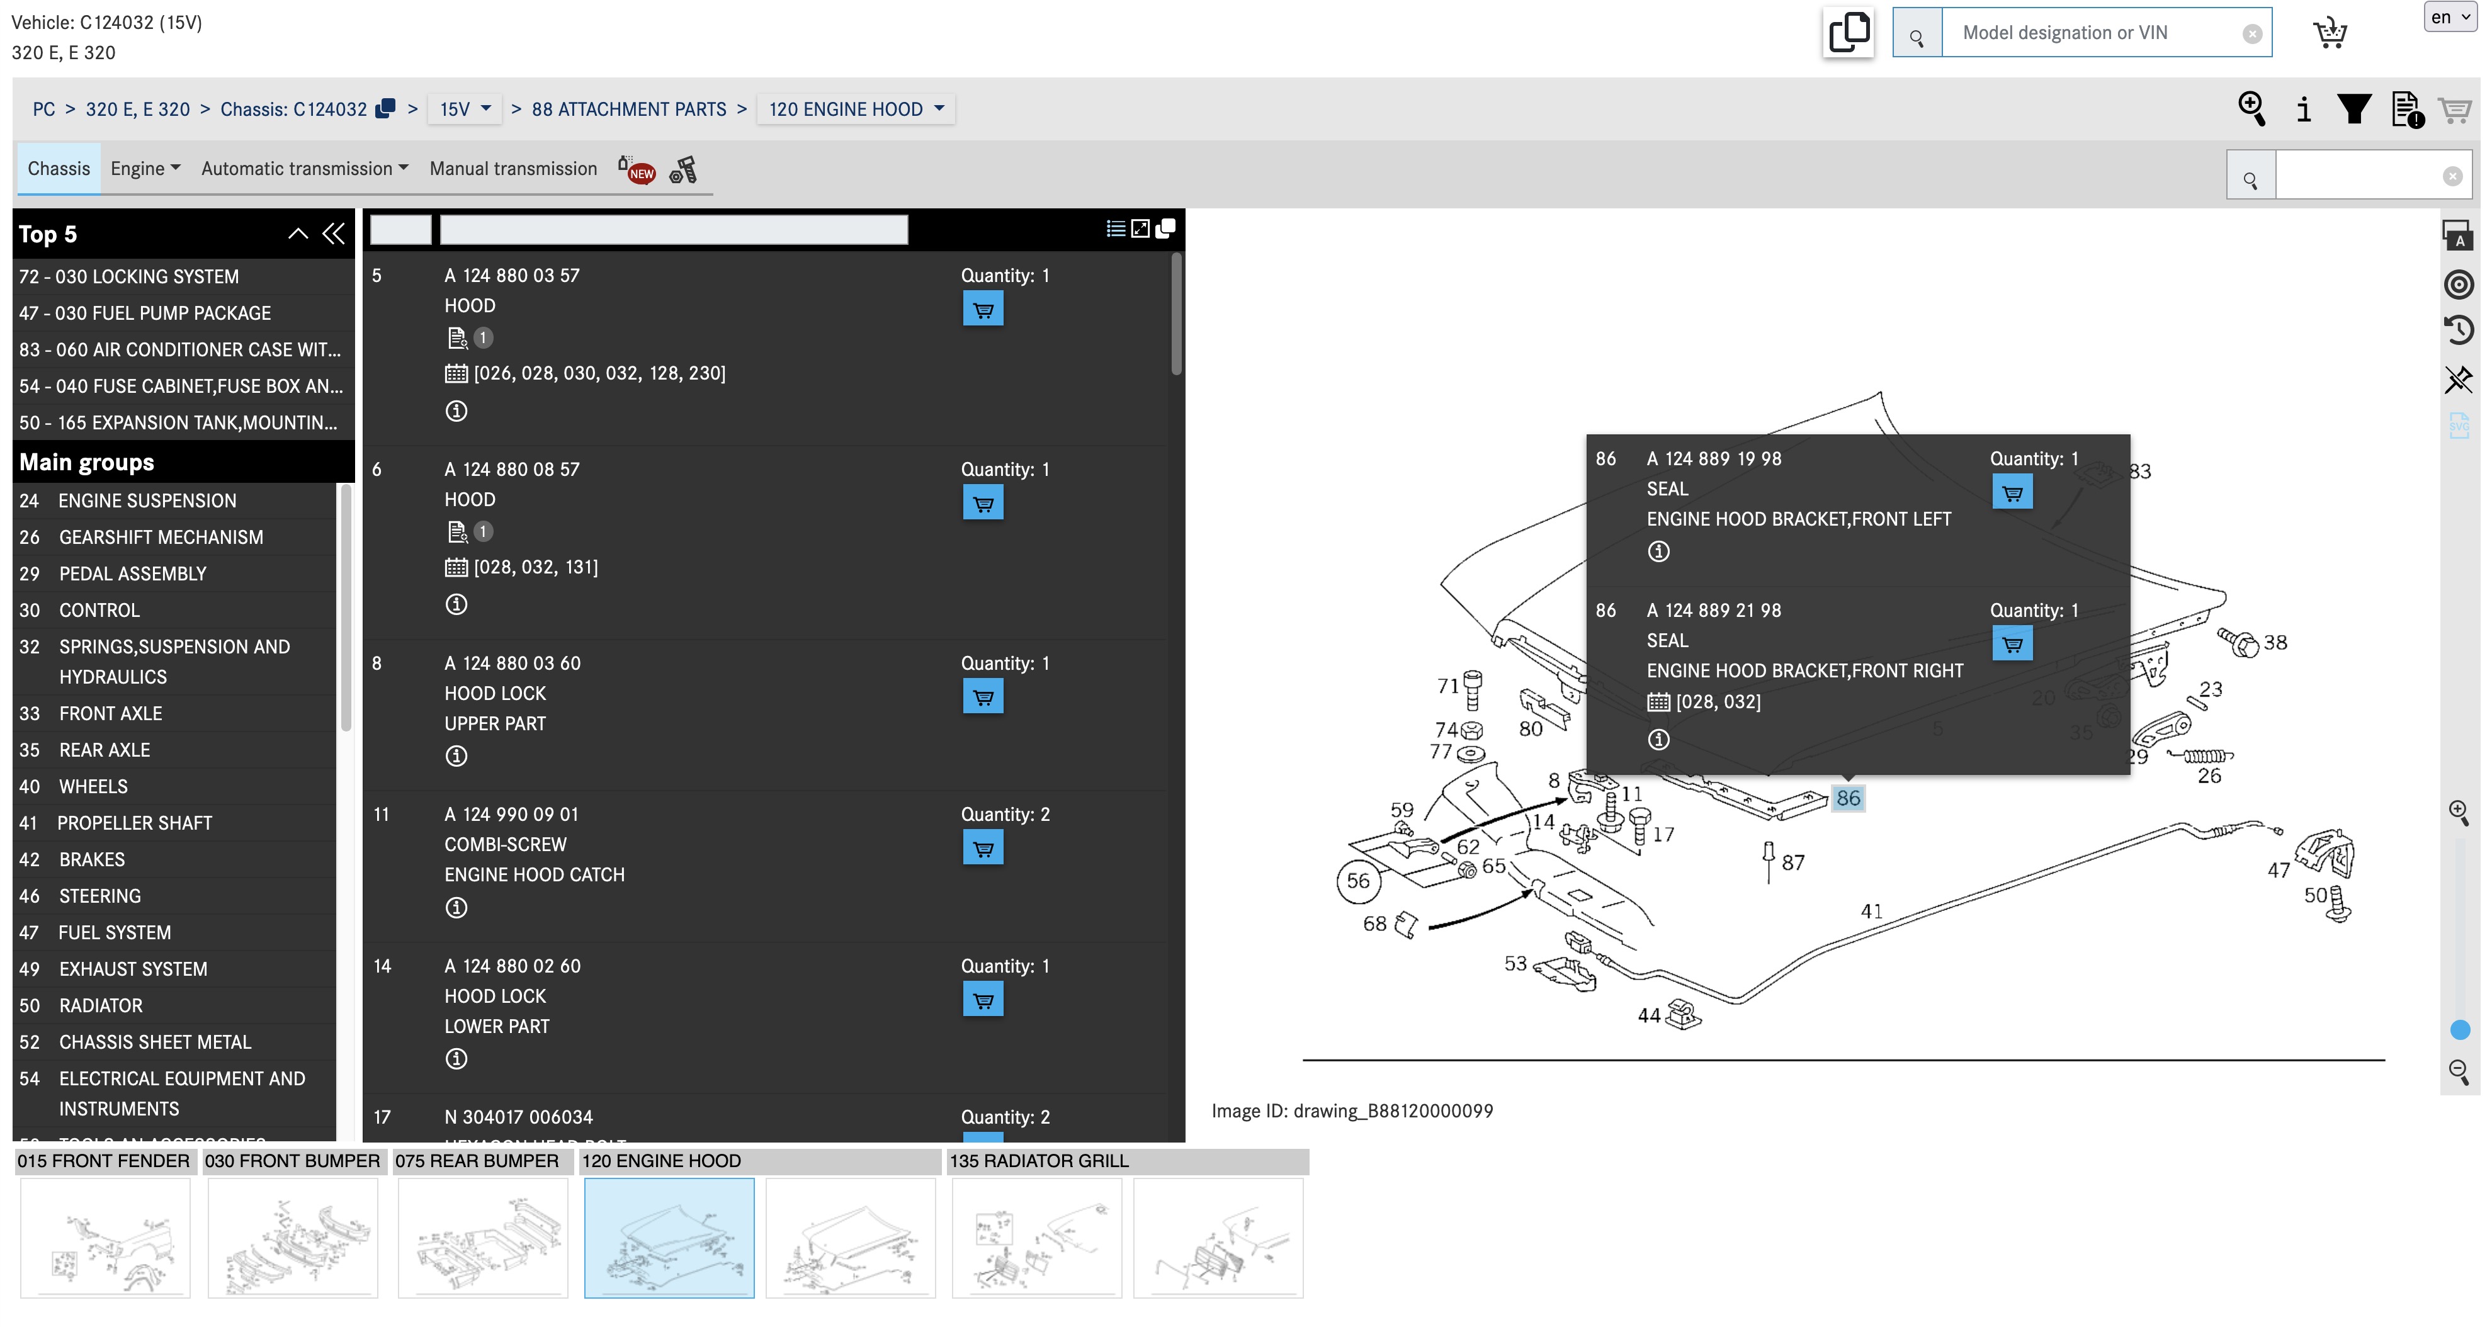Click the zoom out icon beside drawing
2492x1327 pixels.
[x=2458, y=1071]
